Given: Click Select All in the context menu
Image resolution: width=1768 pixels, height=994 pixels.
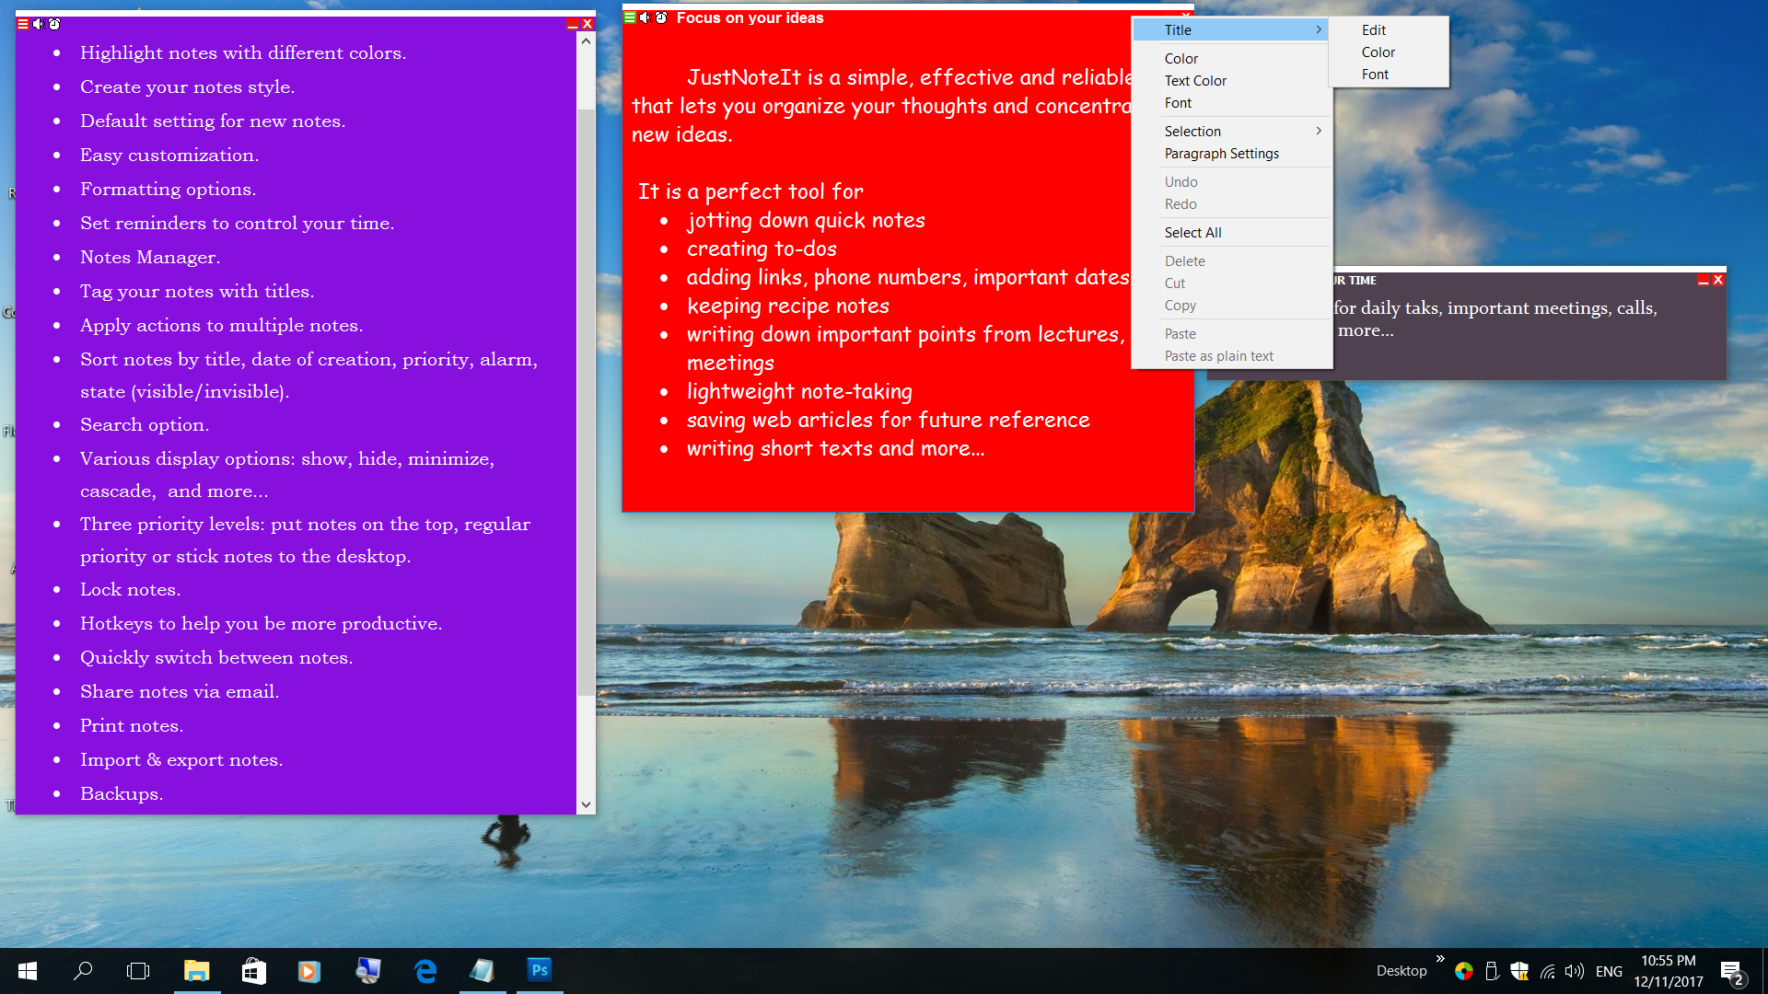Looking at the screenshot, I should [x=1192, y=232].
